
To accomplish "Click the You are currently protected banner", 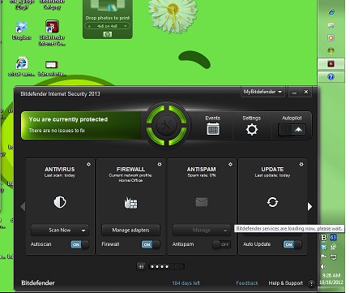I will pyautogui.click(x=81, y=125).
